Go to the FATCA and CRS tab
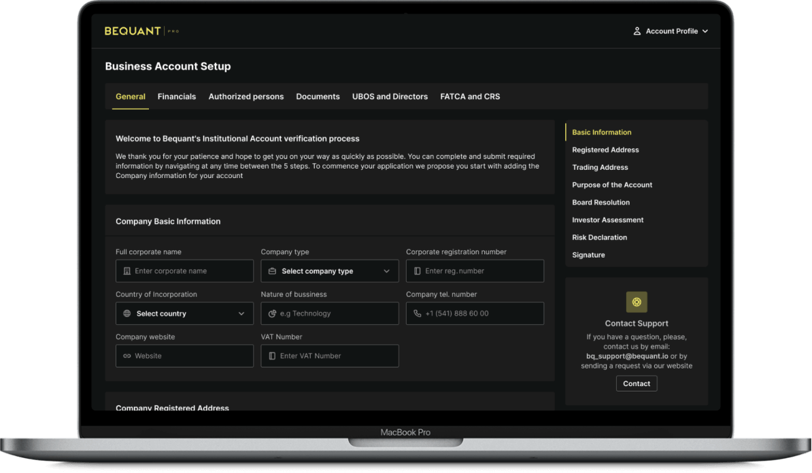This screenshot has width=812, height=473. [470, 97]
